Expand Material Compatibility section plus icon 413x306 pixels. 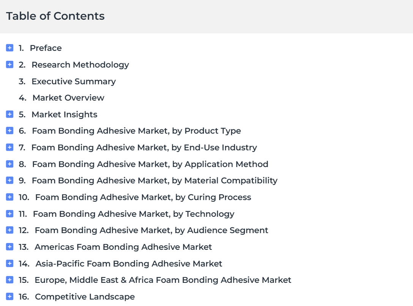tap(10, 180)
